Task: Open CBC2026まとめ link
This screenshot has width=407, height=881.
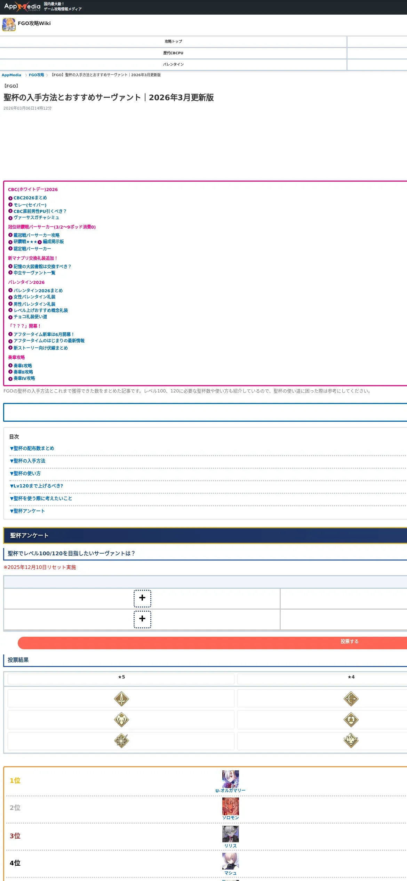Action: 30,198
